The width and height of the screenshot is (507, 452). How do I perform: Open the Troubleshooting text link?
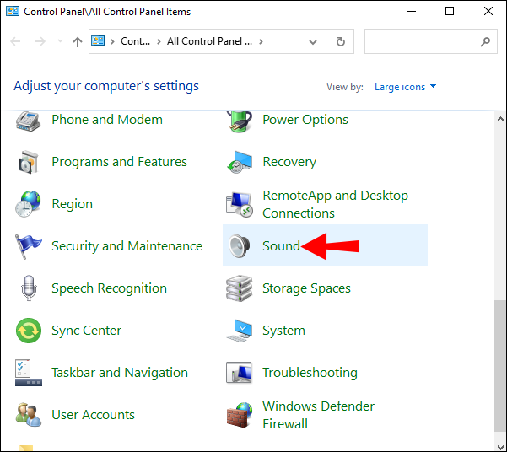(310, 373)
